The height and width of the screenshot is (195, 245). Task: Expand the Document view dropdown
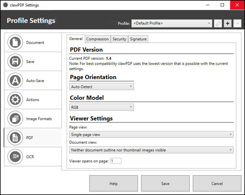(152, 150)
